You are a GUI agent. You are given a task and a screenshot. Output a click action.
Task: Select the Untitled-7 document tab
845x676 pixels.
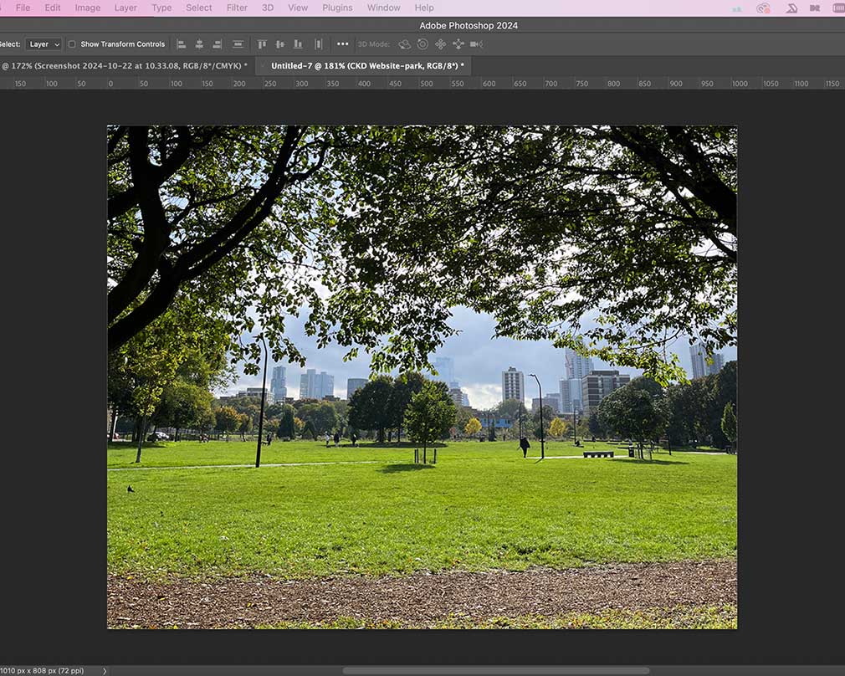(x=366, y=65)
